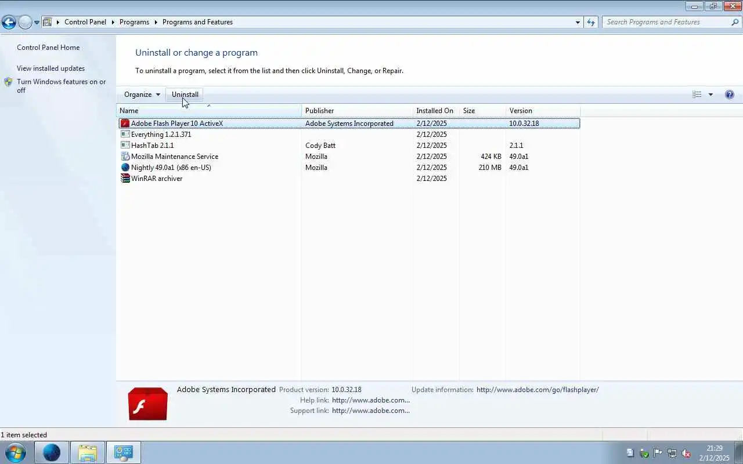
Task: Click the WinRAR archiver books icon
Action: point(125,179)
